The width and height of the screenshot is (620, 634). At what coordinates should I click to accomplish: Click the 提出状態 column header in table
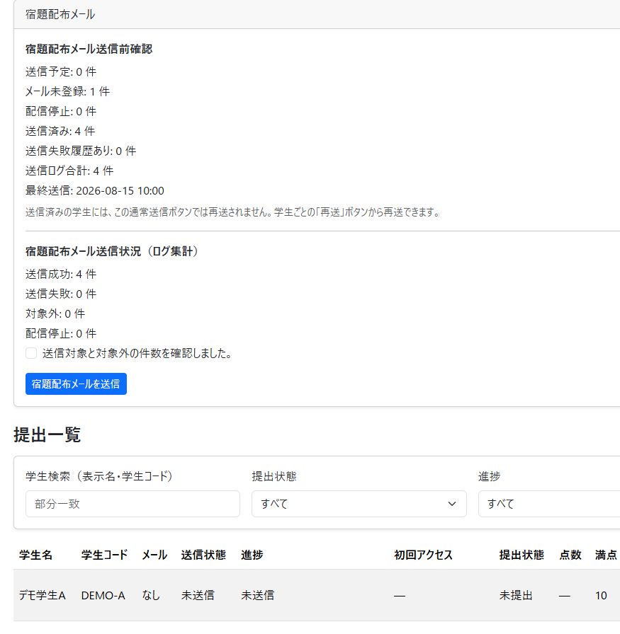pyautogui.click(x=522, y=555)
